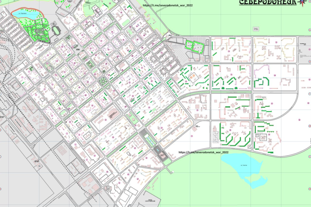
Task: Click the small gray label box in northern forest
Action: coord(256,29)
